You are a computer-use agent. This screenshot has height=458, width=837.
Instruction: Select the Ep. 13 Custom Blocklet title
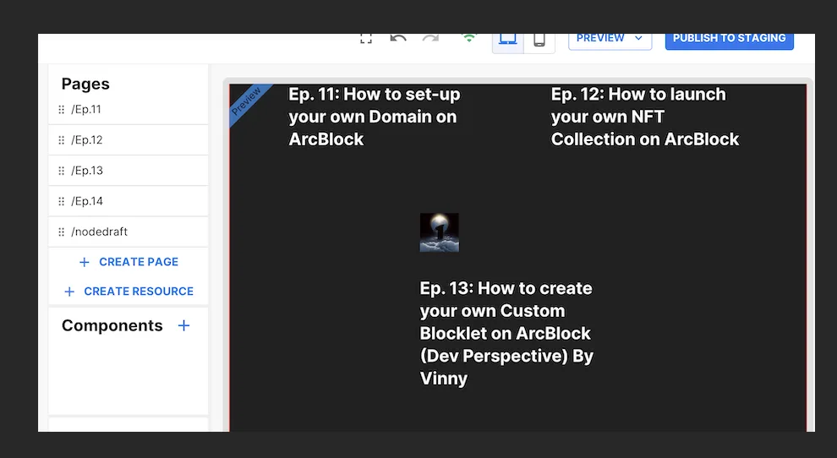click(x=506, y=333)
